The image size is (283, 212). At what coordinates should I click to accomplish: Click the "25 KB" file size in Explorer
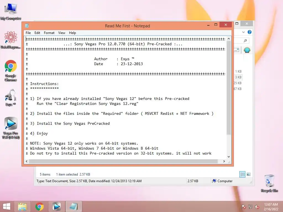click(x=237, y=83)
